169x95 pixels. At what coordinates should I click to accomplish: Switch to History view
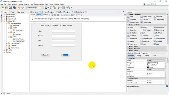[x=45, y=15]
